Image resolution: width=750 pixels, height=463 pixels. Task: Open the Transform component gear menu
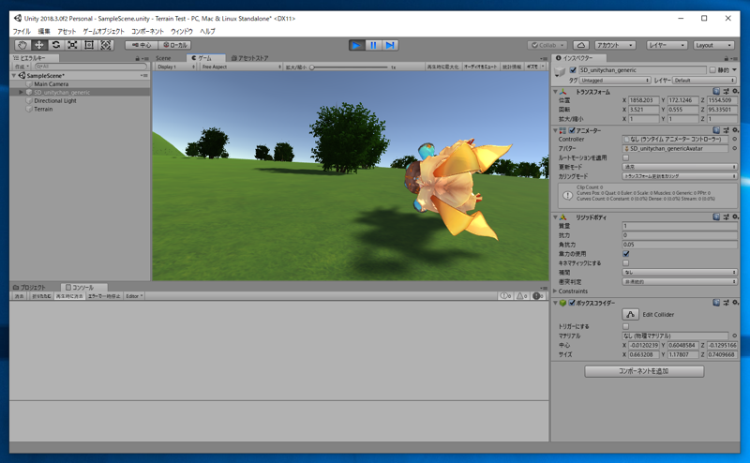pyautogui.click(x=735, y=91)
